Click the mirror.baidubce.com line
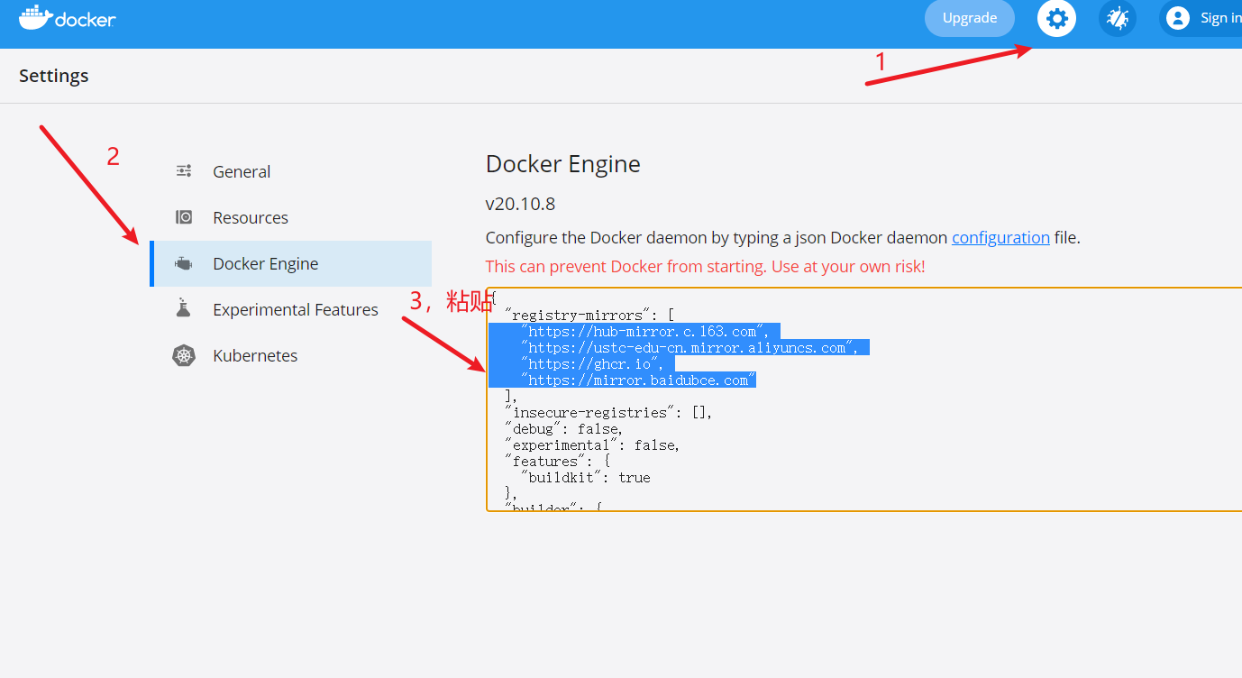 point(638,380)
